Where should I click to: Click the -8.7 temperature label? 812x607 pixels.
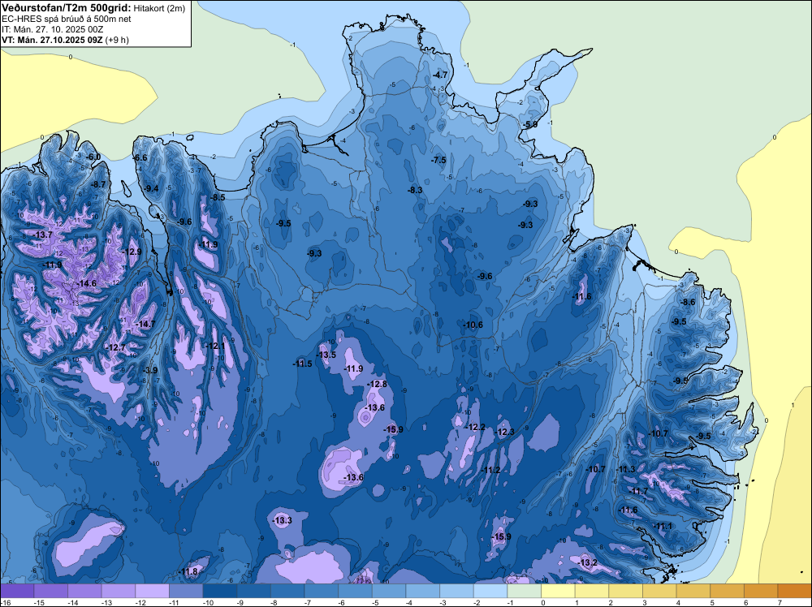tap(98, 184)
